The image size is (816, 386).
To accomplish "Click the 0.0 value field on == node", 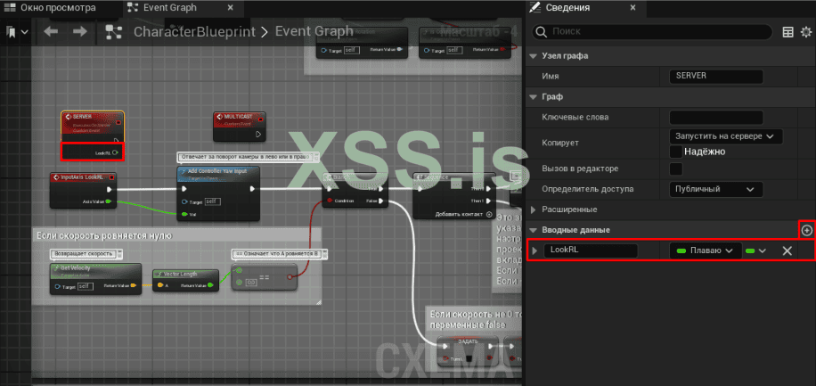I will pyautogui.click(x=251, y=283).
